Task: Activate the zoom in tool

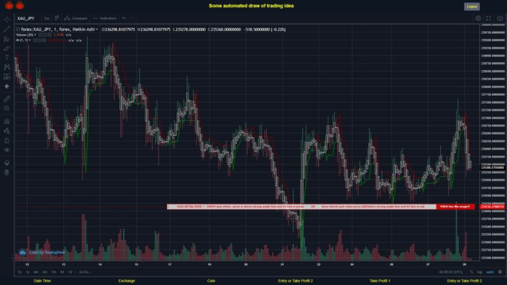Action: tap(7, 108)
